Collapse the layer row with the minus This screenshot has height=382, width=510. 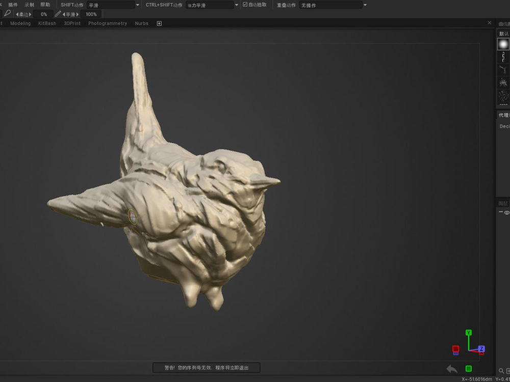pos(501,212)
